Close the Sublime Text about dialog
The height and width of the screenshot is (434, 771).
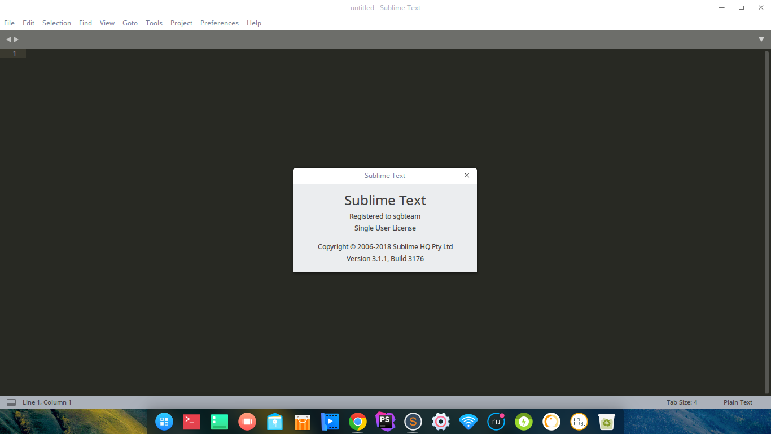point(467,175)
